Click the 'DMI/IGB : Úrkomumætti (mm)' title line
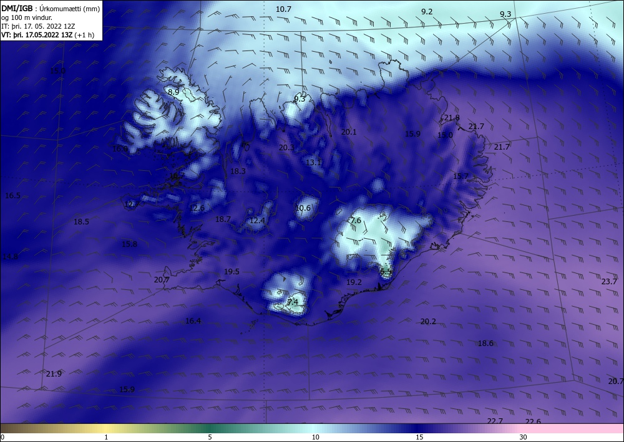The width and height of the screenshot is (624, 442). tap(51, 8)
